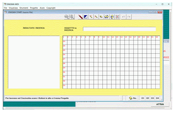Click the yellow vertical arrows icon
The width and height of the screenshot is (175, 113).
point(112,17)
